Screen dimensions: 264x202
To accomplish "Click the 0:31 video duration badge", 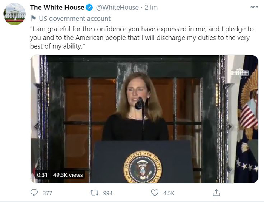I will [x=42, y=175].
